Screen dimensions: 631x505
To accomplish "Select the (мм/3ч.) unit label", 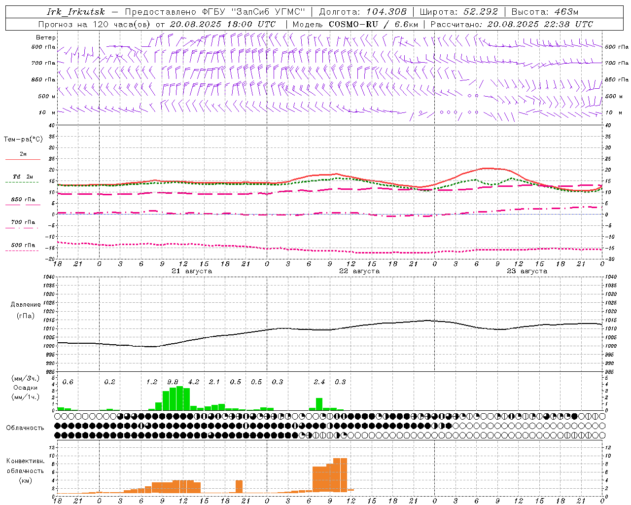I will pos(26,378).
